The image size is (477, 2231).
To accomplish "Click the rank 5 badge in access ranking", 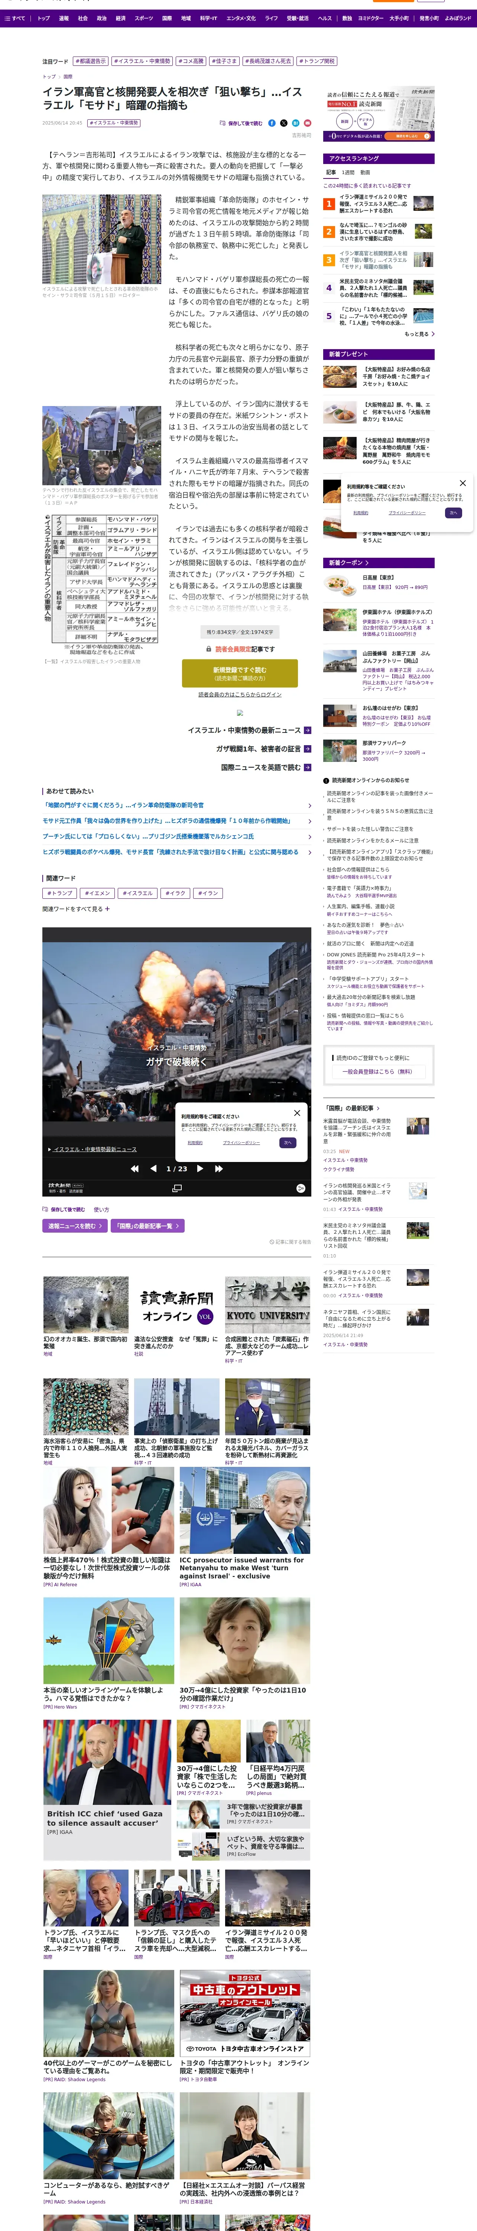I will pos(329,316).
